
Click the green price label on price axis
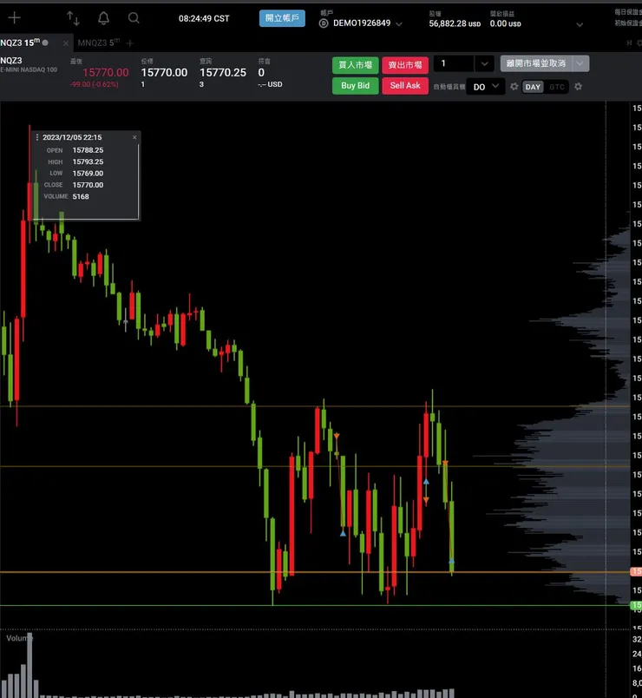[636, 605]
